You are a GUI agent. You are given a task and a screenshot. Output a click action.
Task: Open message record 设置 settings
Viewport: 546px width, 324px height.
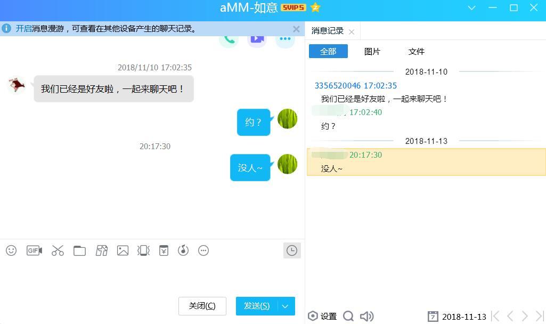point(322,316)
